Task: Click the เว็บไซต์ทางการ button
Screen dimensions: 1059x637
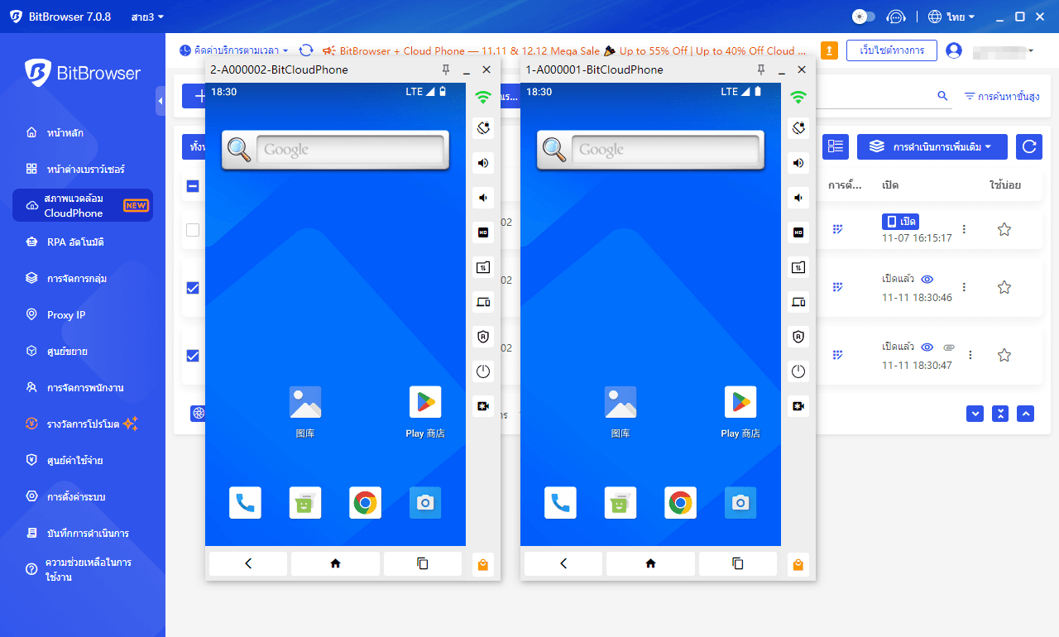Action: point(891,50)
